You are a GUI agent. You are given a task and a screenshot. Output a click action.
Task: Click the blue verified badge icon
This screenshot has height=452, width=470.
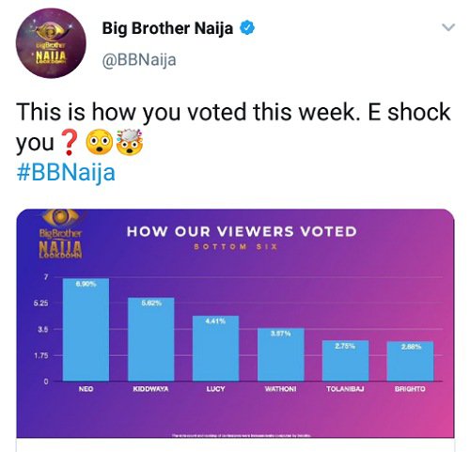(x=247, y=28)
